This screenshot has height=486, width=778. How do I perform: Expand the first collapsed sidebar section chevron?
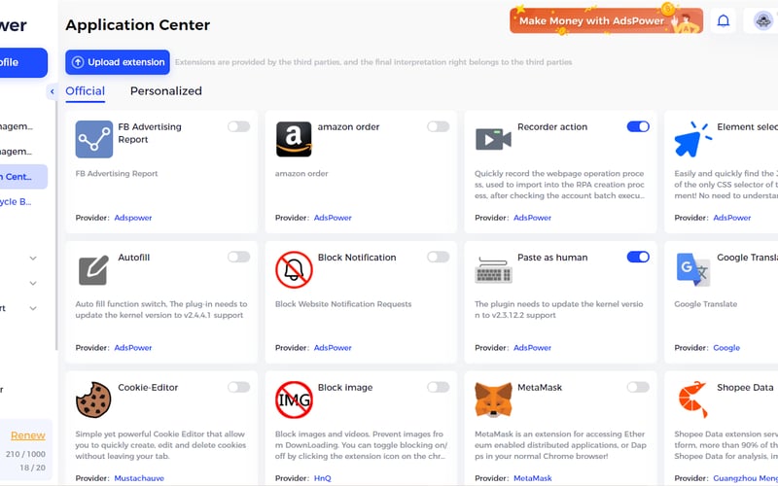(x=33, y=259)
